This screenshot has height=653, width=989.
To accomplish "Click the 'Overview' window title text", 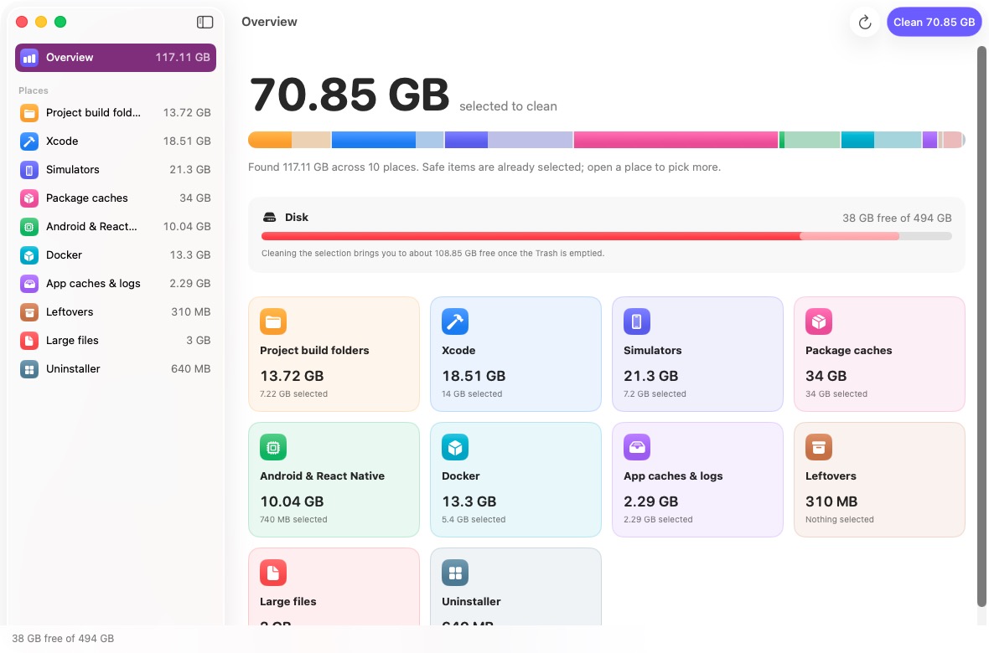I will click(269, 22).
